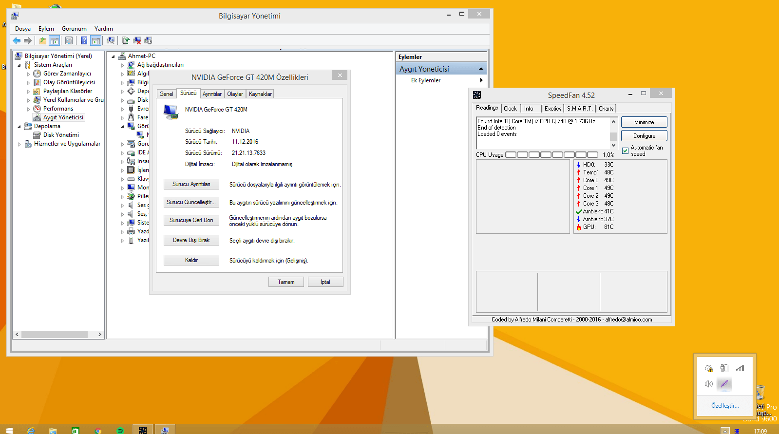Click the Sürücü Ayrıntıları button
The image size is (779, 434).
click(191, 184)
